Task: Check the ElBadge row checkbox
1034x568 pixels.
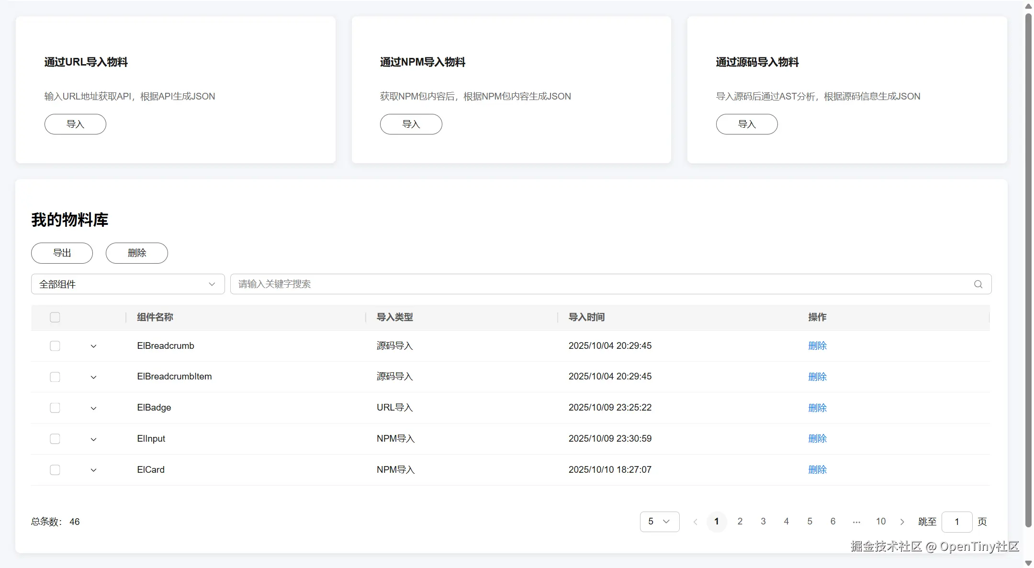Action: 55,408
